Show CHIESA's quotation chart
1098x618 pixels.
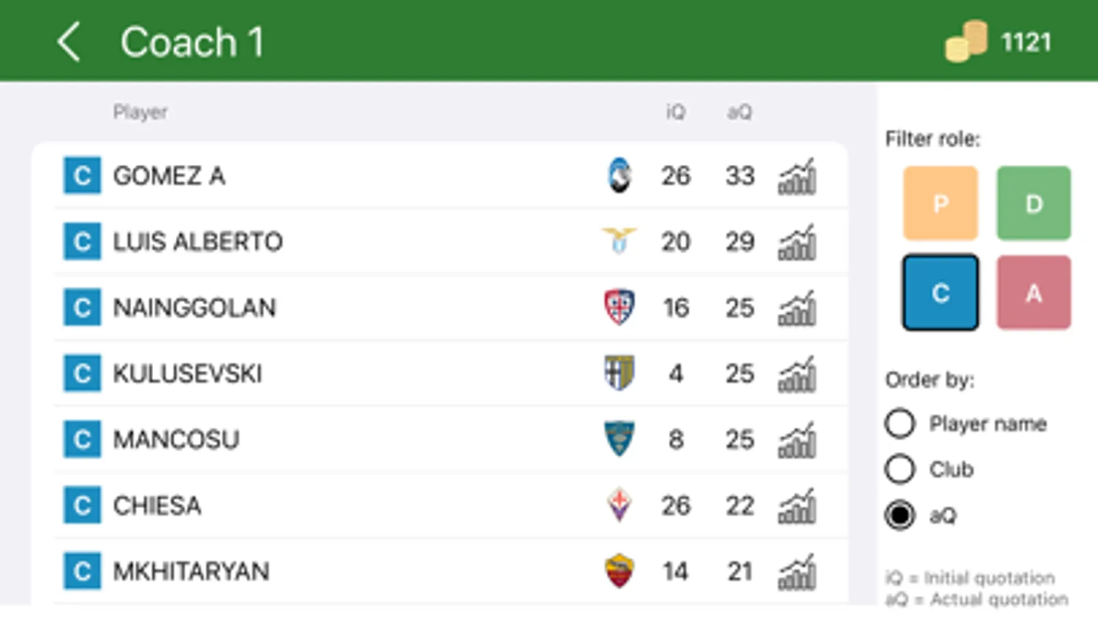(797, 506)
